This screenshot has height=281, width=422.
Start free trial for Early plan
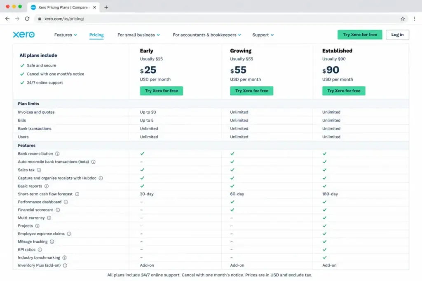pos(162,91)
